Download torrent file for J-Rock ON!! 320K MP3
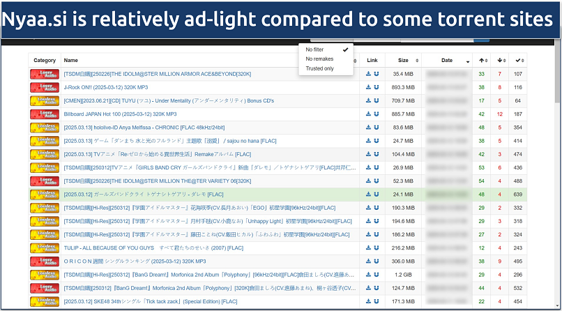The height and width of the screenshot is (311, 562). click(x=368, y=87)
